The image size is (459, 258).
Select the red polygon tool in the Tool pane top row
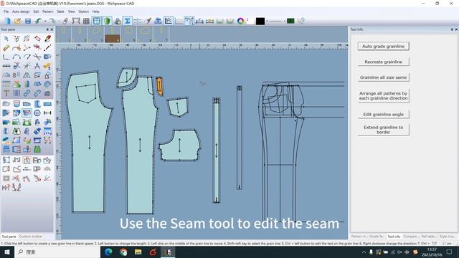(x=37, y=38)
